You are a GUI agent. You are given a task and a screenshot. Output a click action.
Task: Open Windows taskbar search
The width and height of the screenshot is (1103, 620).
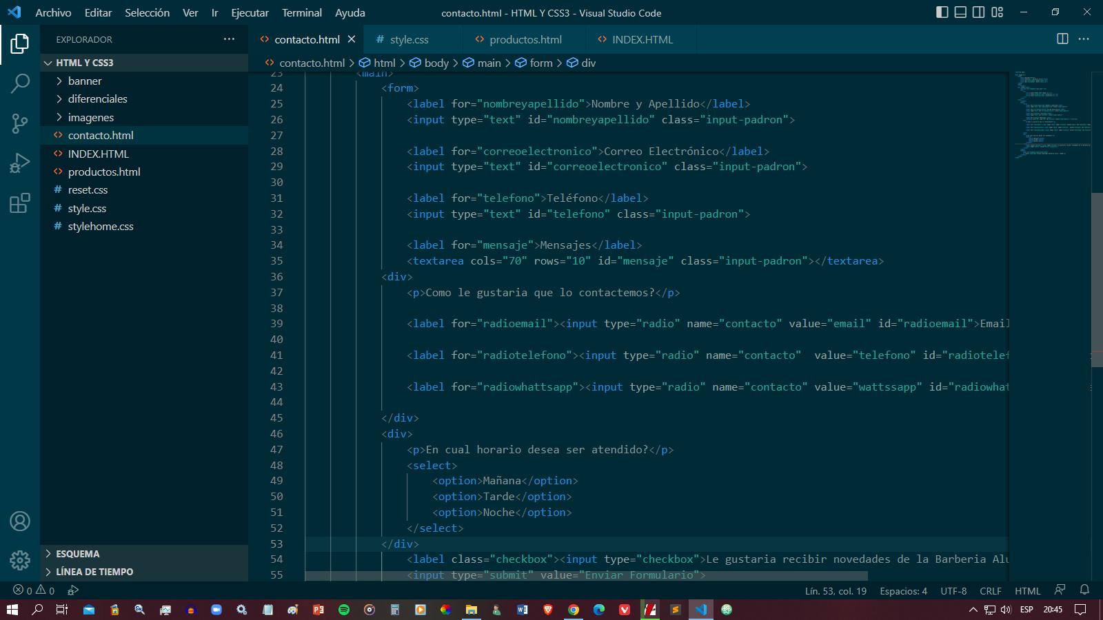click(x=37, y=610)
